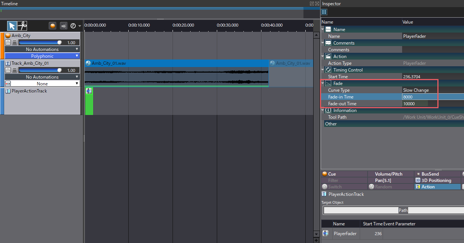Click the Timing Control cycle icon

point(328,70)
